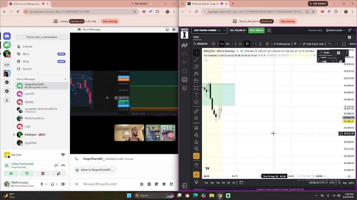The width and height of the screenshot is (357, 200).
Task: Click Find or start a conversation
Action: point(42,37)
